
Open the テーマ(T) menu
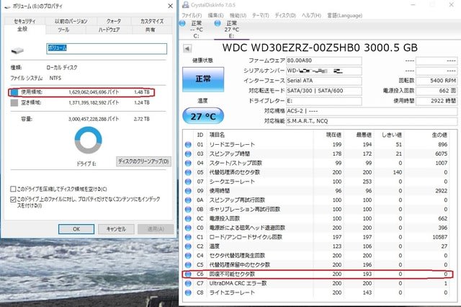pyautogui.click(x=261, y=15)
